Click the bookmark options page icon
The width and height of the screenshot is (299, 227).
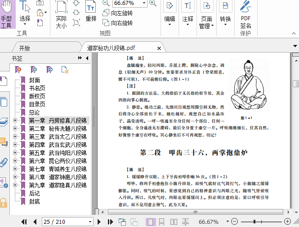[65, 70]
